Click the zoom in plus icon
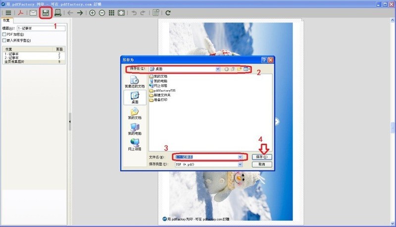Viewport: 396px width, 227px height. tap(92, 12)
